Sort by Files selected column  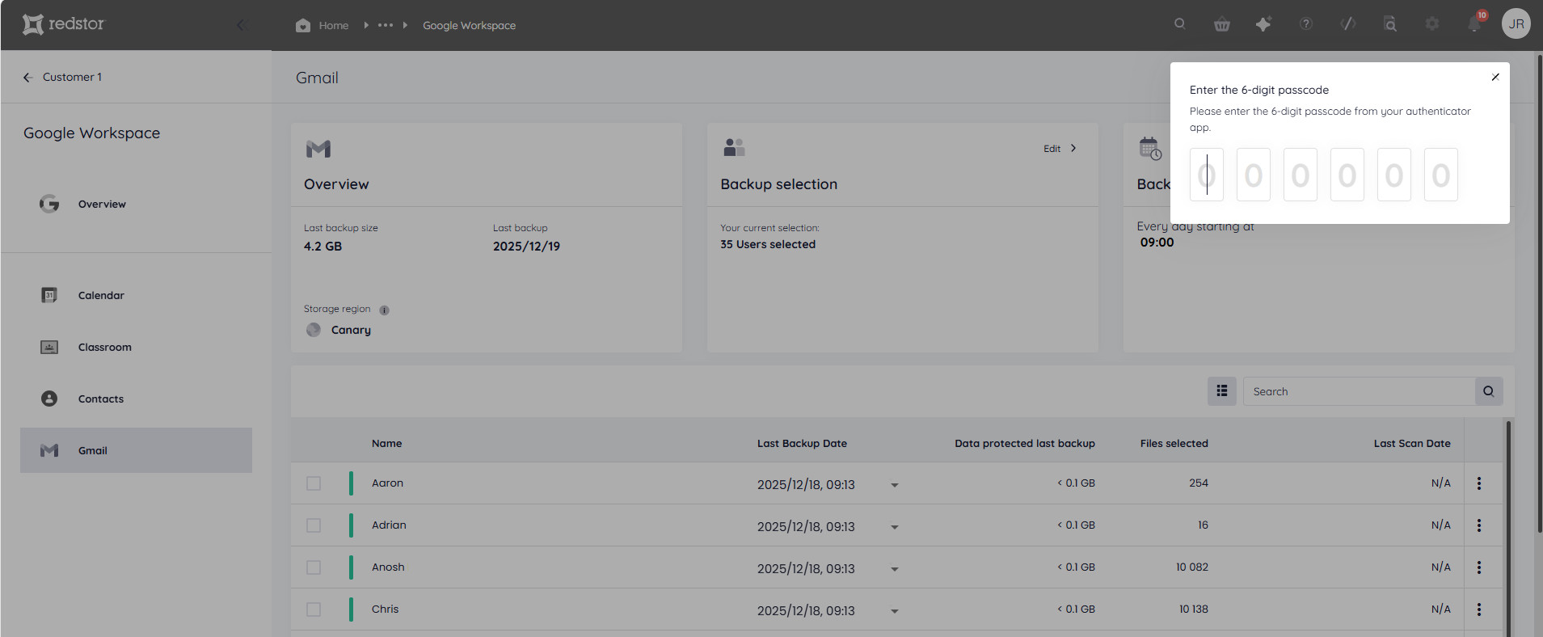[x=1174, y=443]
